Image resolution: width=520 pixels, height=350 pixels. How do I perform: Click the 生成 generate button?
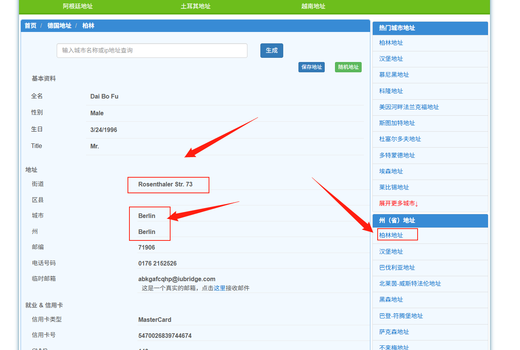pyautogui.click(x=271, y=51)
